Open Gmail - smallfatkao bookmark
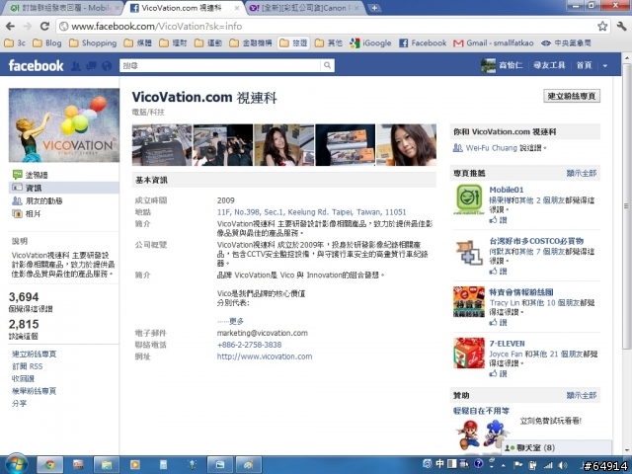The image size is (632, 474). [x=494, y=42]
